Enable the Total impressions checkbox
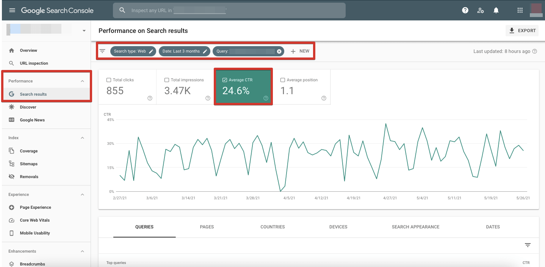Image resolution: width=545 pixels, height=267 pixels. coord(167,80)
